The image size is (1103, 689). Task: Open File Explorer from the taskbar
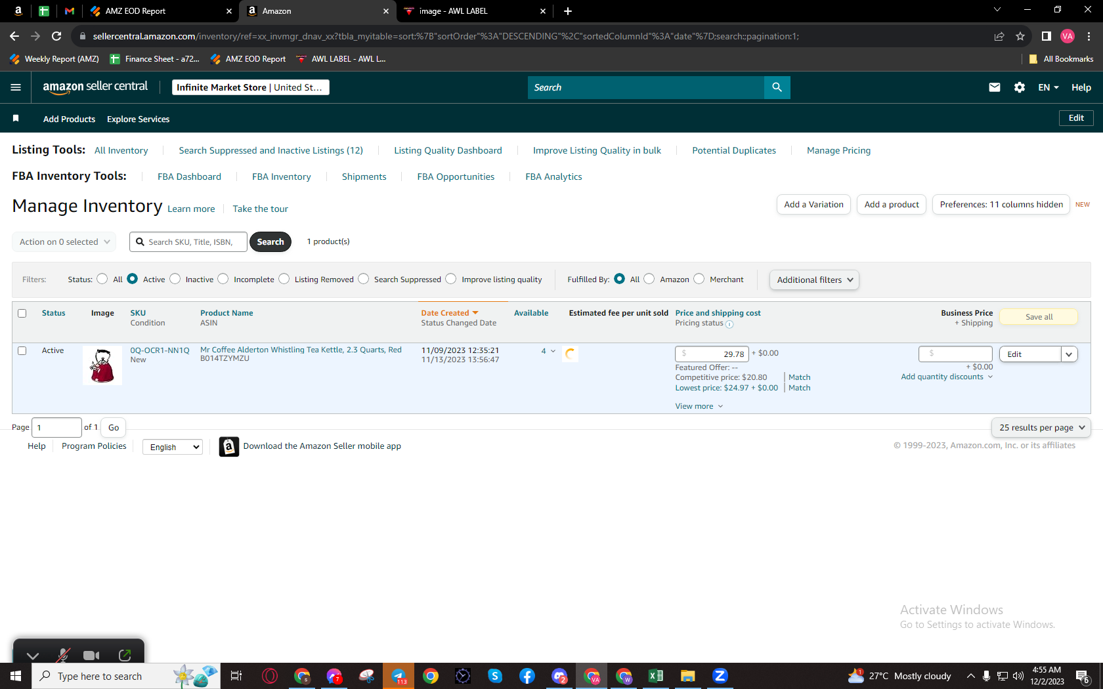pyautogui.click(x=687, y=676)
